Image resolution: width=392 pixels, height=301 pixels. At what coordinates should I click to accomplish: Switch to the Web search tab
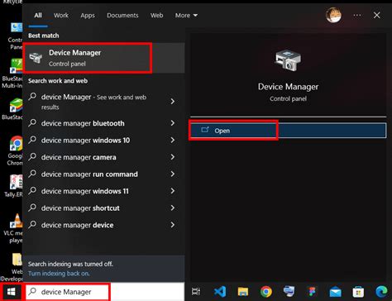pyautogui.click(x=156, y=16)
